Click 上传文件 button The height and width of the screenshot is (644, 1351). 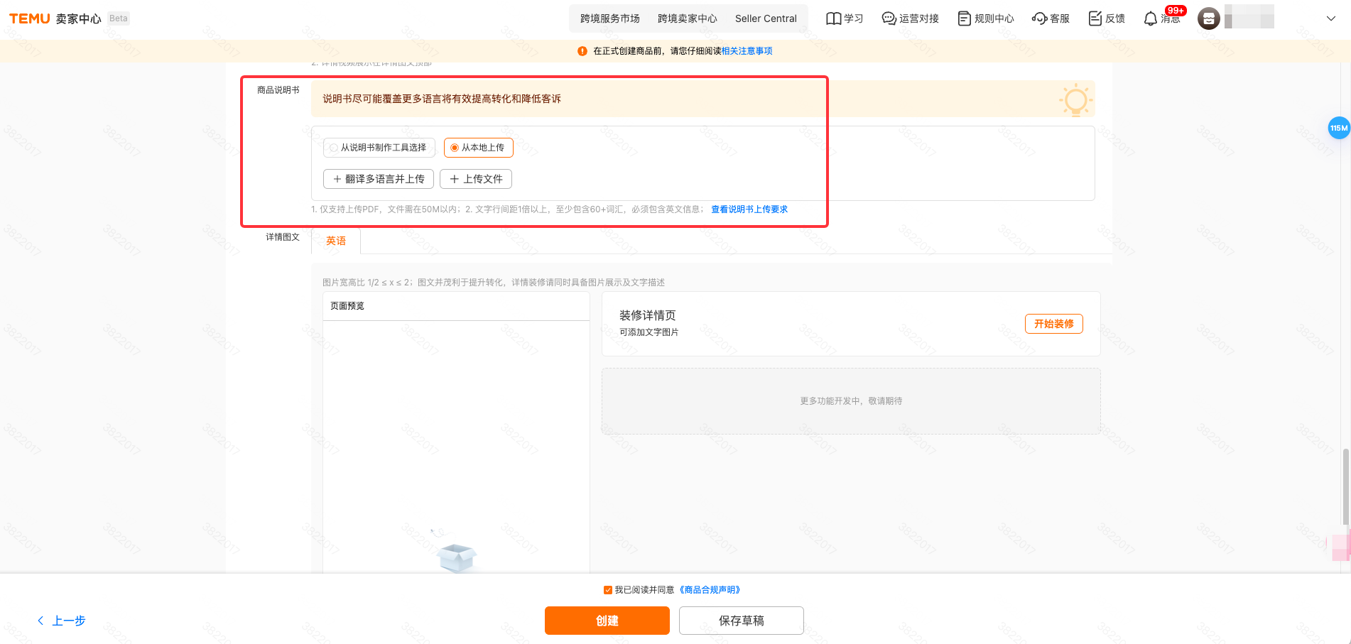pyautogui.click(x=476, y=179)
